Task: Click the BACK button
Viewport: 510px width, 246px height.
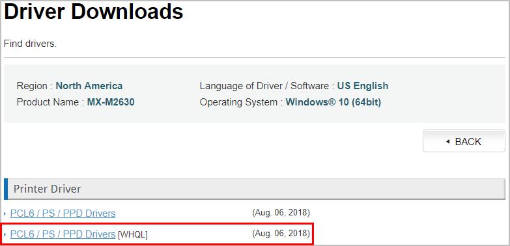Action: [464, 141]
